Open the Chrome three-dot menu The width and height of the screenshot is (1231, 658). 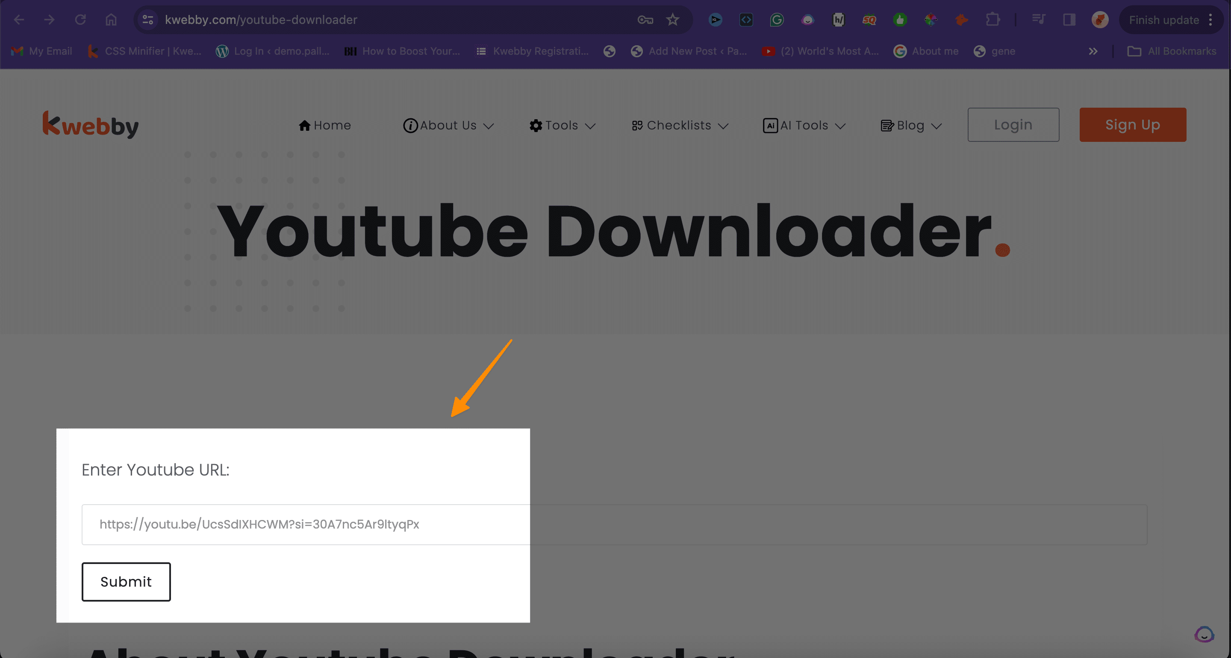1210,20
